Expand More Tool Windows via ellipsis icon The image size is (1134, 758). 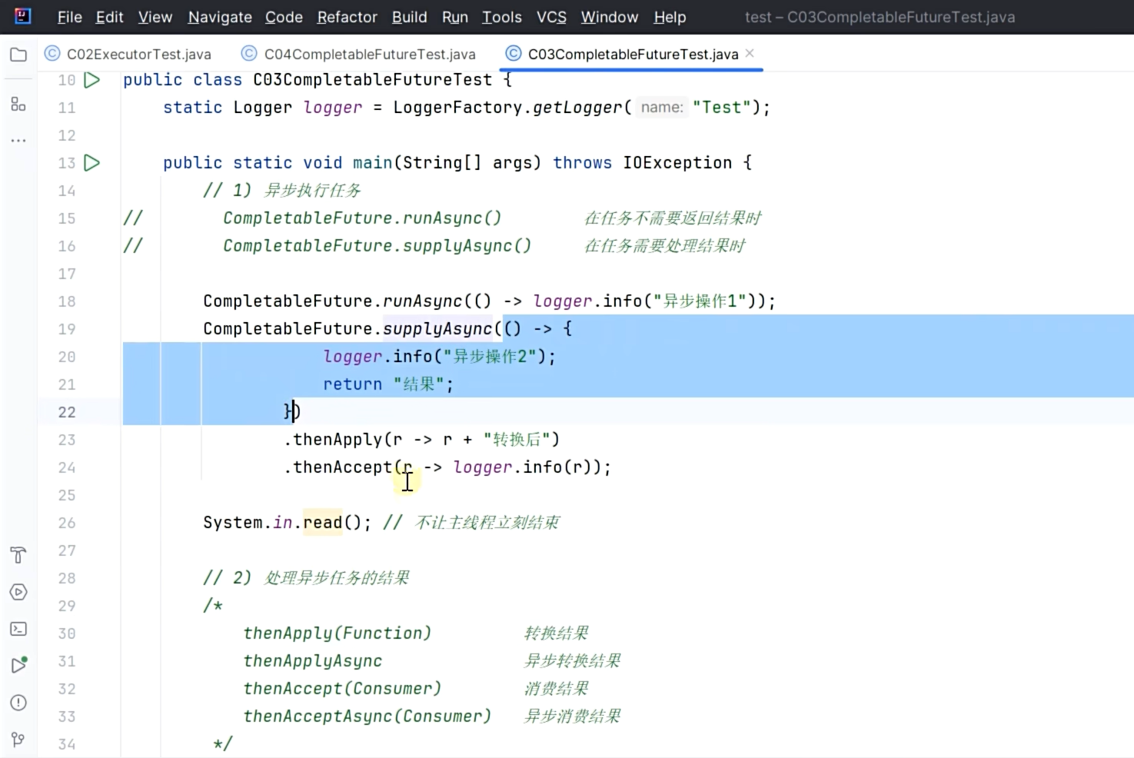(18, 139)
